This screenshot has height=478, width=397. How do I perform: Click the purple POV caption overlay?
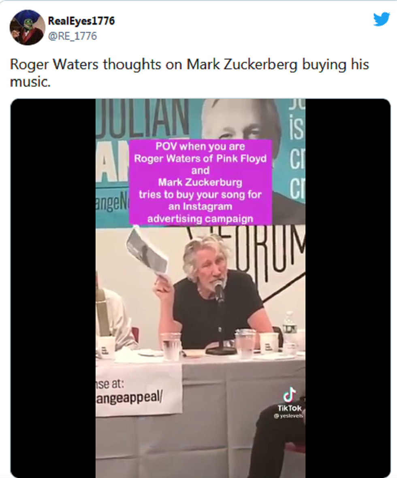click(x=200, y=182)
